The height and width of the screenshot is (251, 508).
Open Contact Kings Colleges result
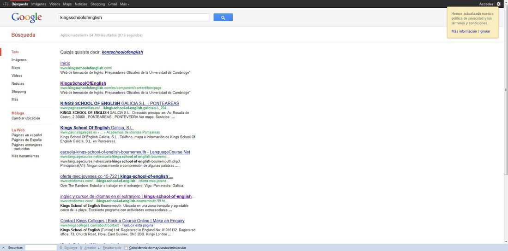click(122, 221)
